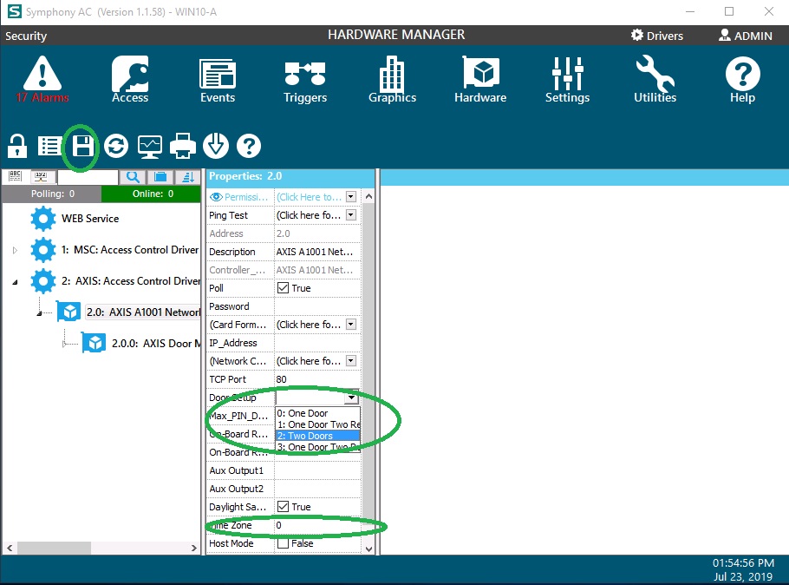Click the TCP Port value 80
This screenshot has width=789, height=585.
[x=317, y=379]
